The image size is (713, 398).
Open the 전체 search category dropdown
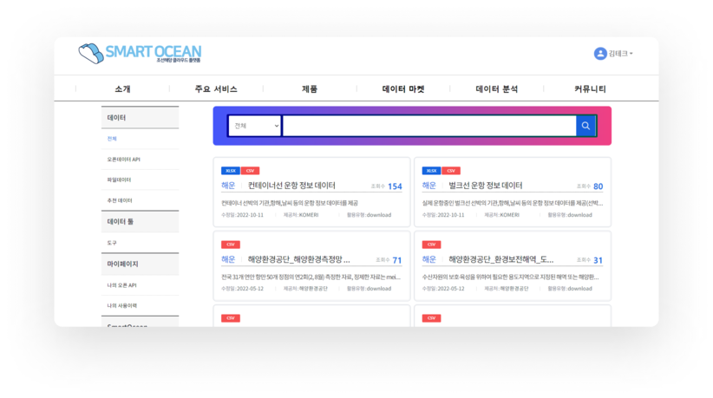[x=255, y=126]
